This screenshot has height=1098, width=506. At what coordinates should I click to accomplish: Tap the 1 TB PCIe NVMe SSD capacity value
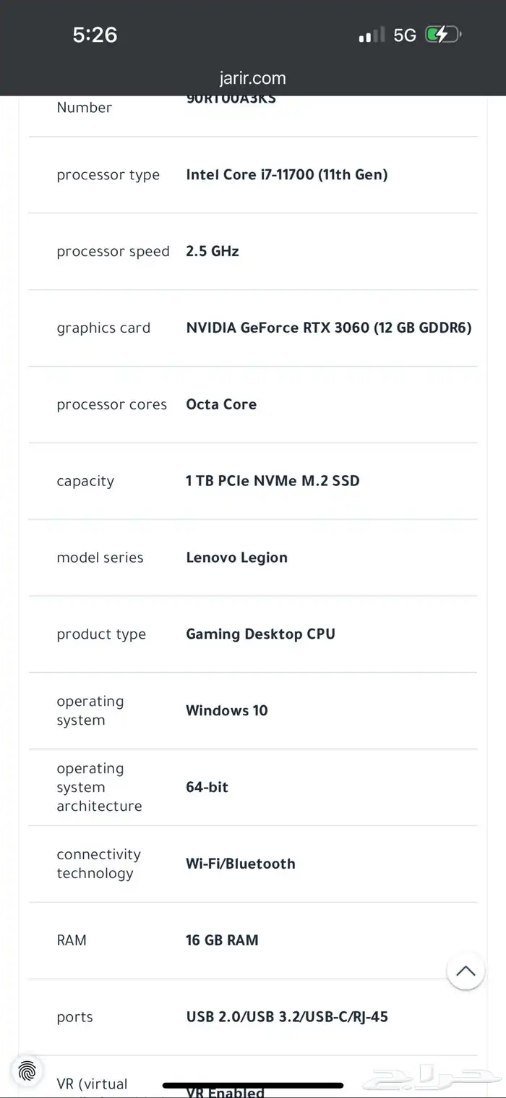click(x=273, y=481)
